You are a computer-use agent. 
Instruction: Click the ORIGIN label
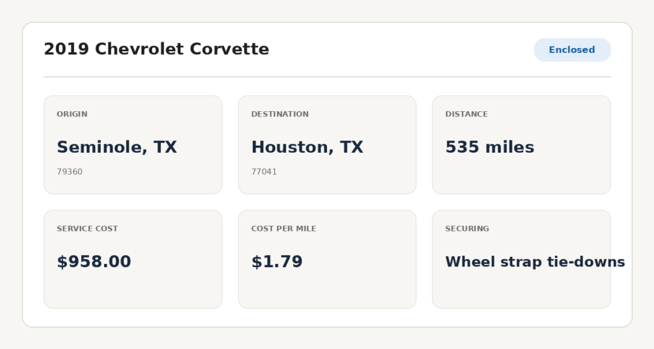(72, 114)
